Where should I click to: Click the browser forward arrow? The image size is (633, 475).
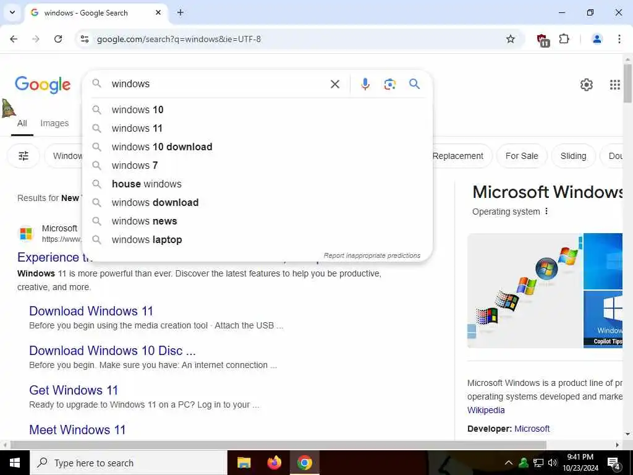coord(36,39)
